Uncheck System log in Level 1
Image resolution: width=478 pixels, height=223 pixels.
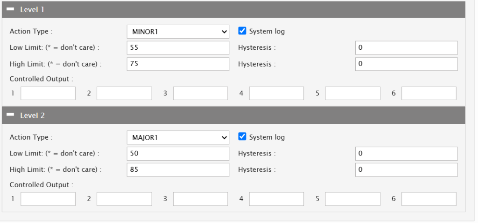tap(242, 31)
